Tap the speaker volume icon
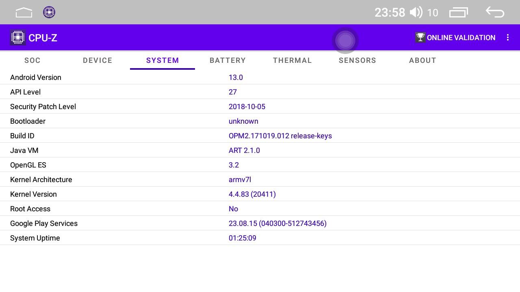The width and height of the screenshot is (520, 292). pyautogui.click(x=416, y=12)
